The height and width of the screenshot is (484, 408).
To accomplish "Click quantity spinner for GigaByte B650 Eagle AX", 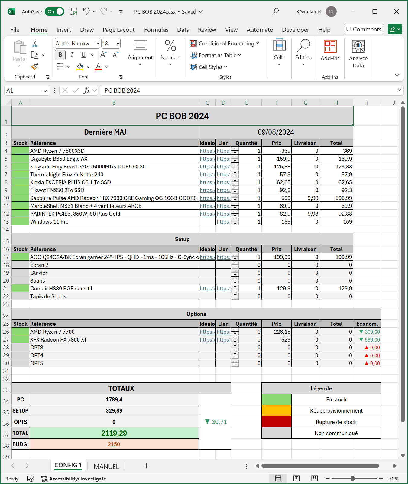I will click(x=235, y=159).
